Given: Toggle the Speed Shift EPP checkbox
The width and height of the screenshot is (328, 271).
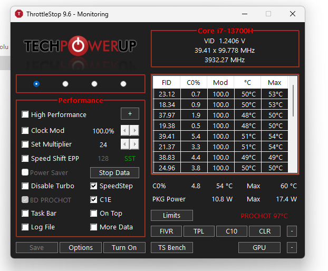Looking at the screenshot, I should tap(25, 159).
